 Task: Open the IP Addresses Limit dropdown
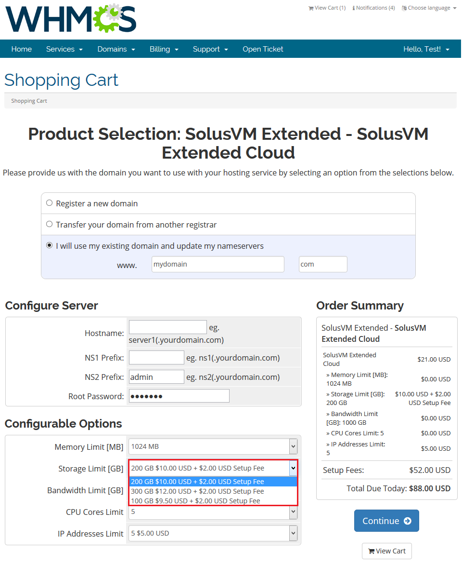pos(213,533)
